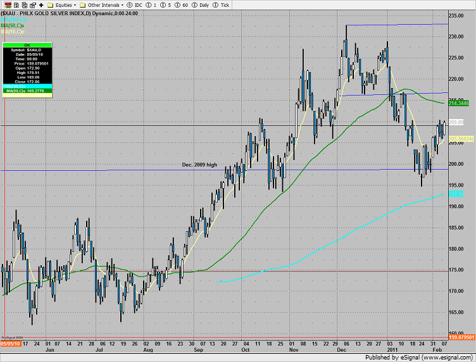Click the IDC interval icon
The height and width of the screenshot is (362, 476).
[134, 5]
